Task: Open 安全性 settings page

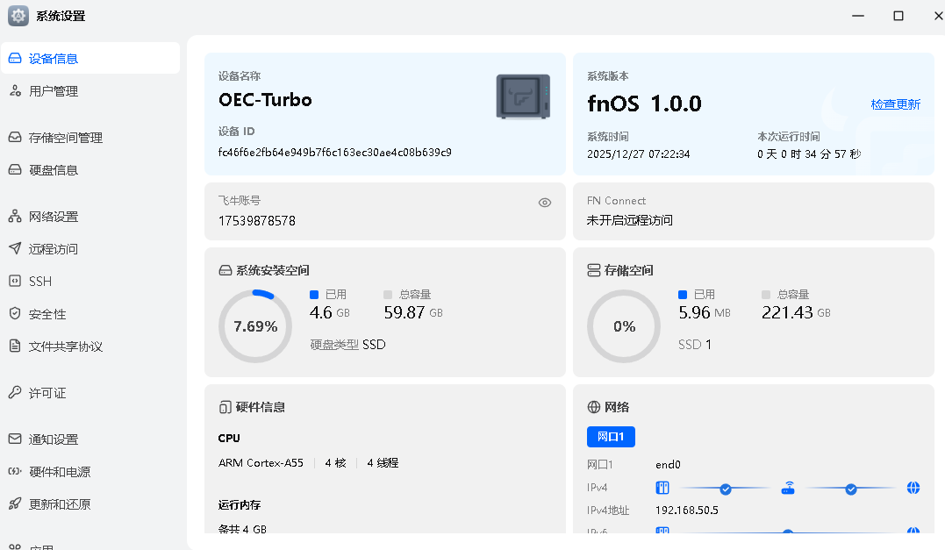Action: click(90, 313)
